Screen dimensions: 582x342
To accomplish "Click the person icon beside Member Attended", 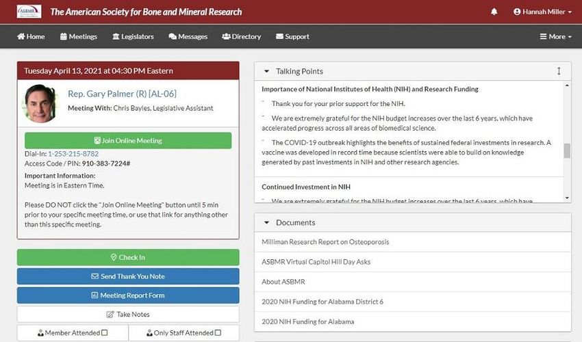I will 40,333.
